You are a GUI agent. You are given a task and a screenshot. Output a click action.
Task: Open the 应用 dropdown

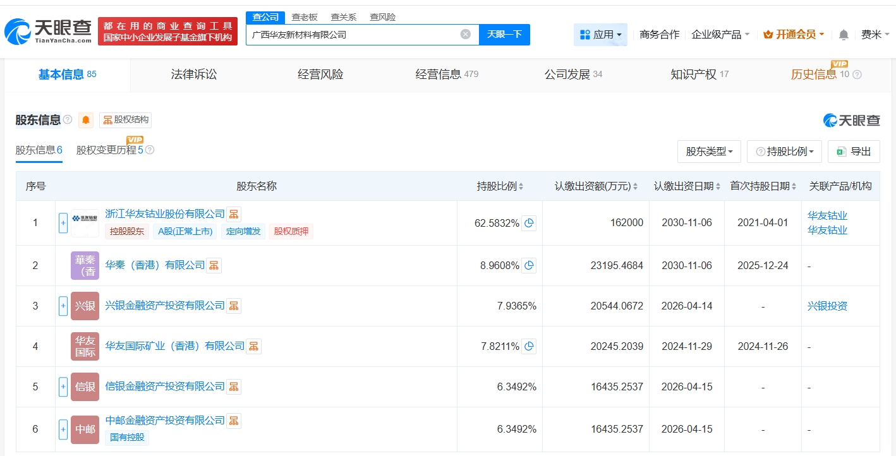click(600, 35)
